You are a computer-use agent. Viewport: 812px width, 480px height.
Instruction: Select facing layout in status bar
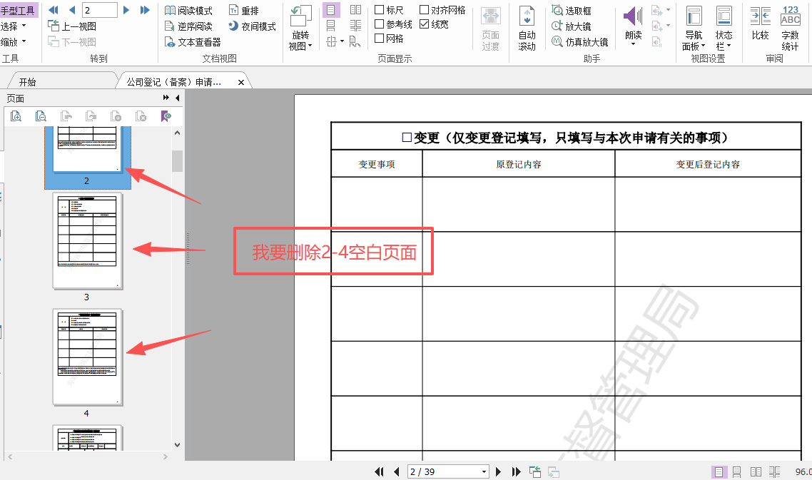(756, 471)
